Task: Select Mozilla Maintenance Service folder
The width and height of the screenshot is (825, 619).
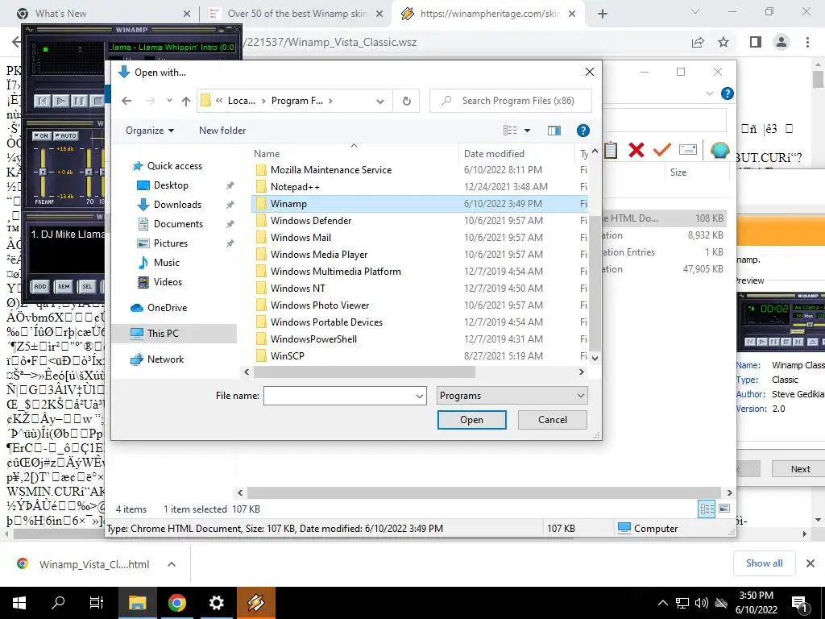Action: [x=419, y=170]
